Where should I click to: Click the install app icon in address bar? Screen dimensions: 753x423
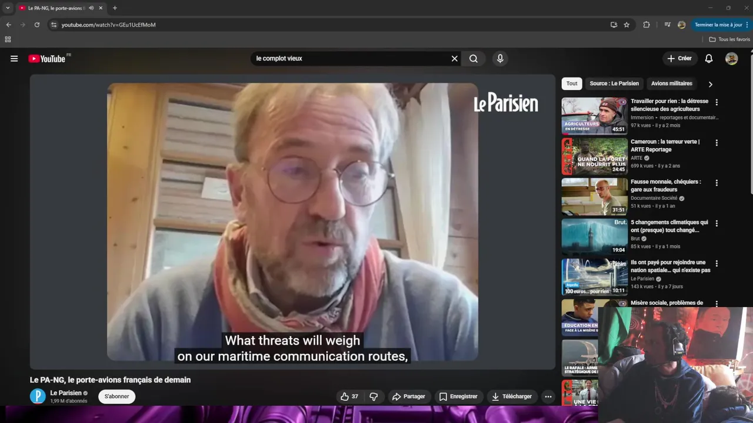coord(614,25)
